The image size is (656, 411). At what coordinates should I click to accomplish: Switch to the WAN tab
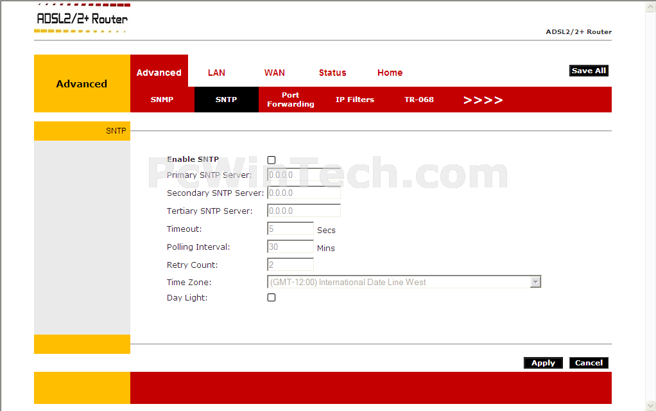(275, 73)
